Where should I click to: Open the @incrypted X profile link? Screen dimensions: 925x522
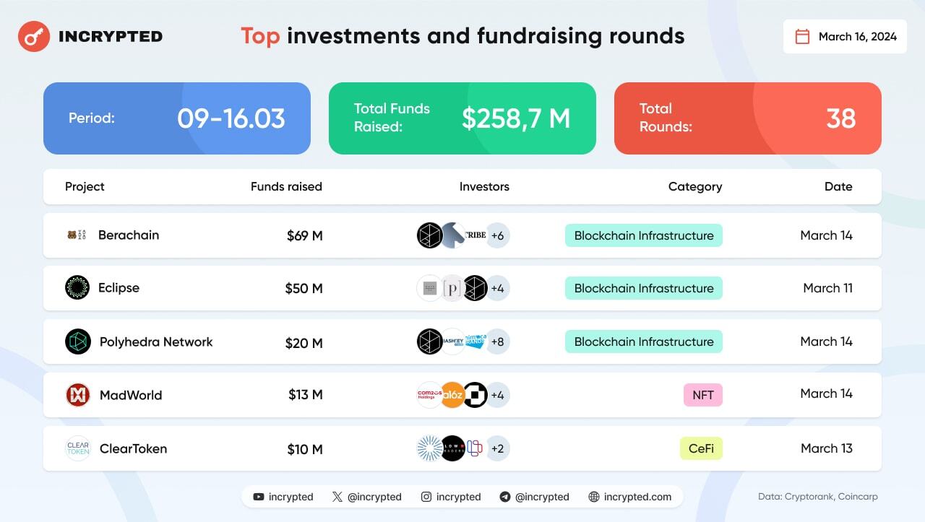[x=374, y=497]
